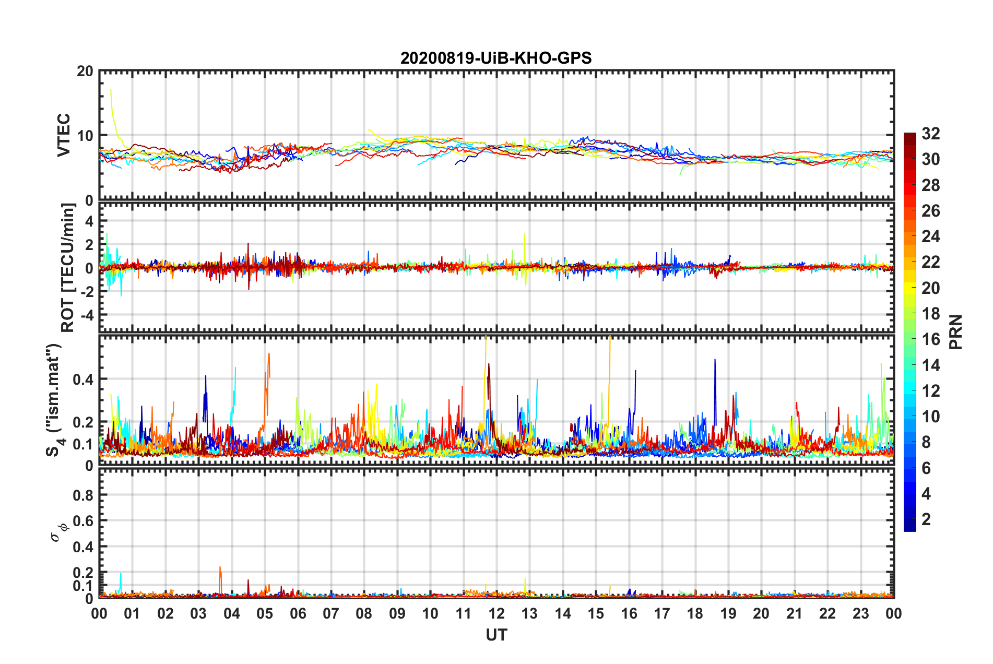The image size is (993, 664).
Task: Select the 12 hour tick on the UT axis
Action: pyautogui.click(x=496, y=613)
